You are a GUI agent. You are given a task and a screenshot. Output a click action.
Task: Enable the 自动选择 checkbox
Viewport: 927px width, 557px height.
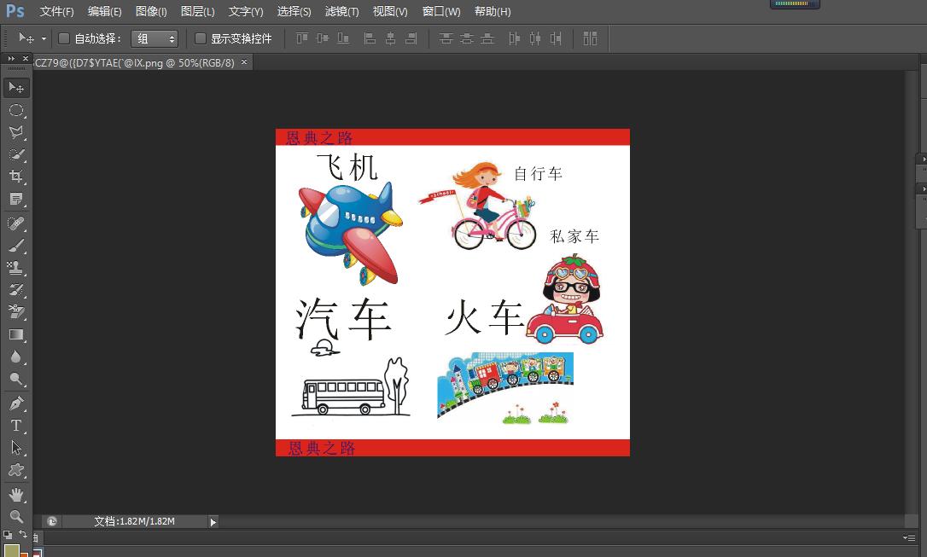point(64,38)
